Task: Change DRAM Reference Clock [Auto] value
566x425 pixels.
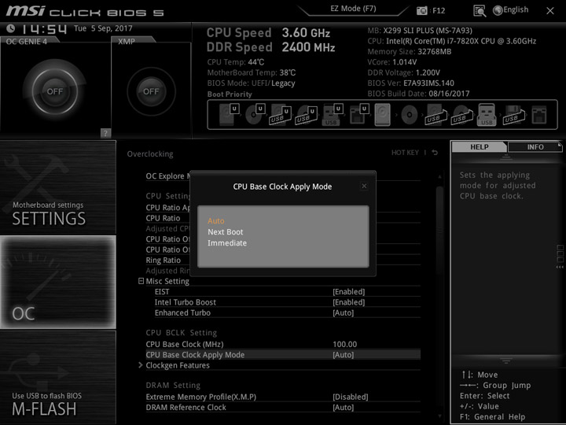Action: (x=344, y=408)
